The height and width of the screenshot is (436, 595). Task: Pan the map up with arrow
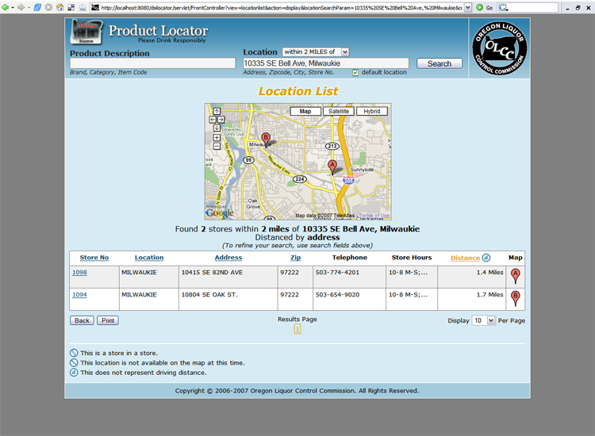pos(217,111)
